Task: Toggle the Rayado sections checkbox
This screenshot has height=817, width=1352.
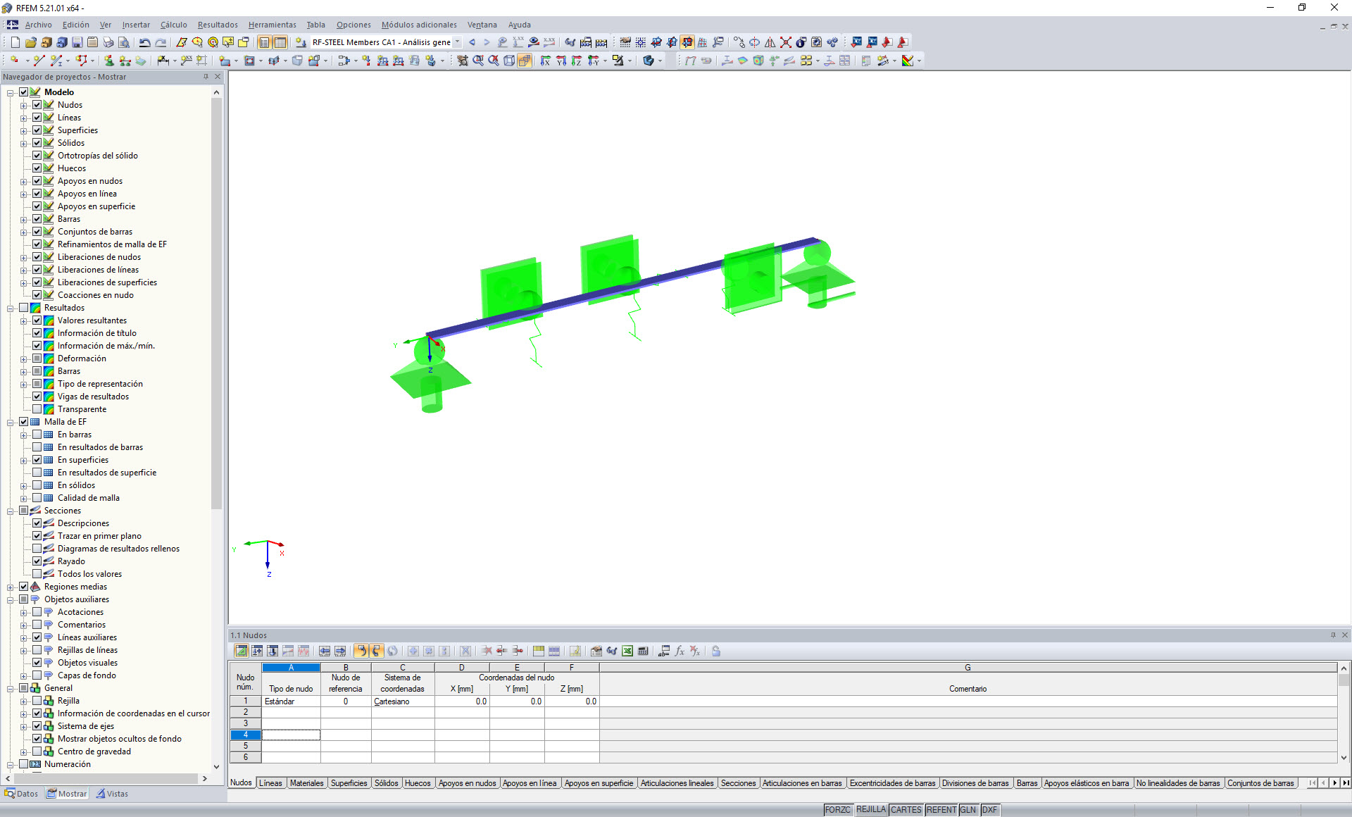Action: tap(37, 561)
